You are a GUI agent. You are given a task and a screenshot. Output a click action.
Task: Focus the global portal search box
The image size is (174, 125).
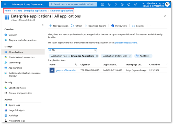pyautogui.click(x=73, y=4)
